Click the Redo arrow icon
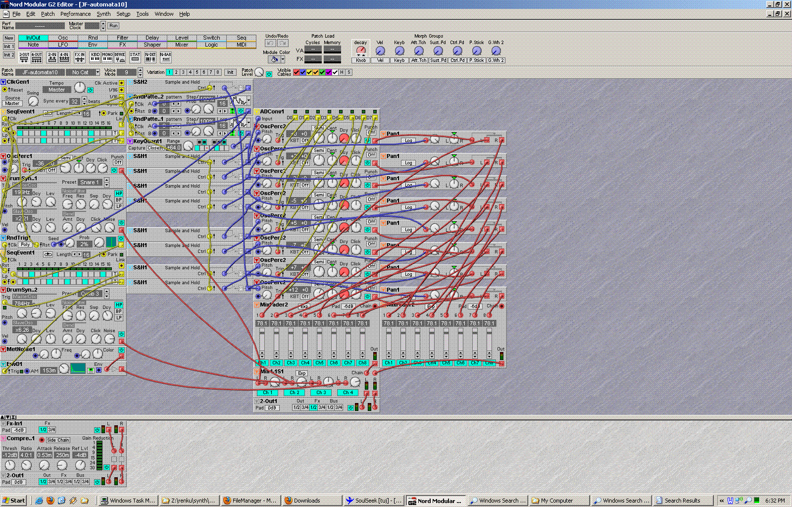Viewport: 792px width, 507px height. pos(283,44)
